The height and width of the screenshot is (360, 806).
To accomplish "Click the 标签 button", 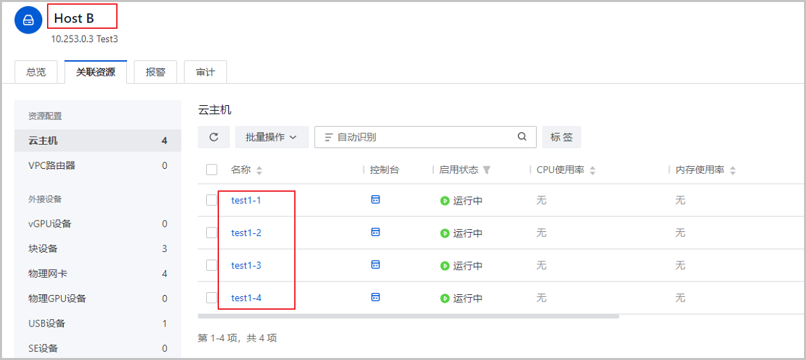I will tap(562, 137).
